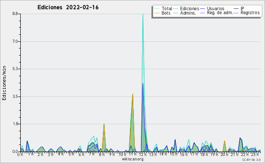The height and width of the screenshot is (163, 265).
Task: Click the Bots legend label
Action: [166, 13]
